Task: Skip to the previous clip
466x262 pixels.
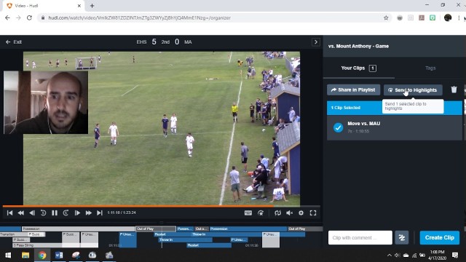Action: pyautogui.click(x=9, y=213)
